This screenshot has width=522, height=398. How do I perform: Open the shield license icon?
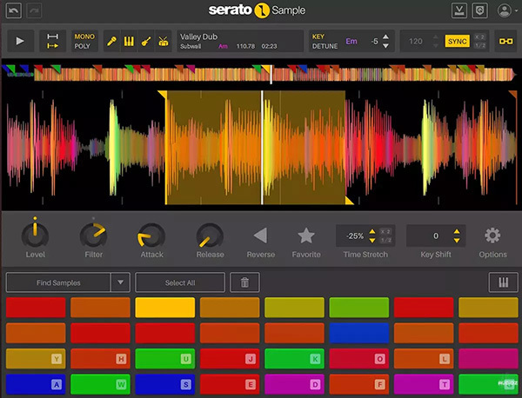(479, 11)
